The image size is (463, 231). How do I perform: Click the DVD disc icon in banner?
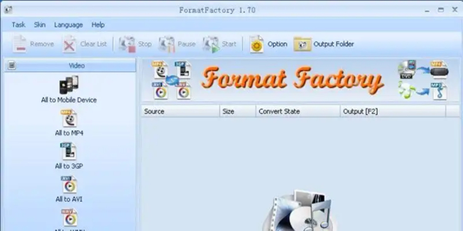coord(406,70)
